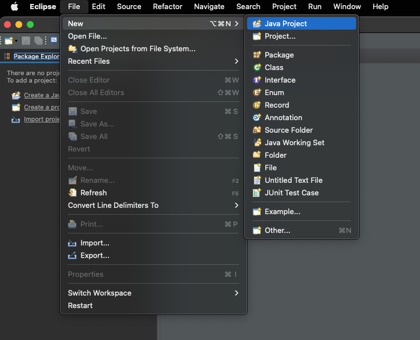Open the Source menu
420x340 pixels.
click(x=129, y=6)
